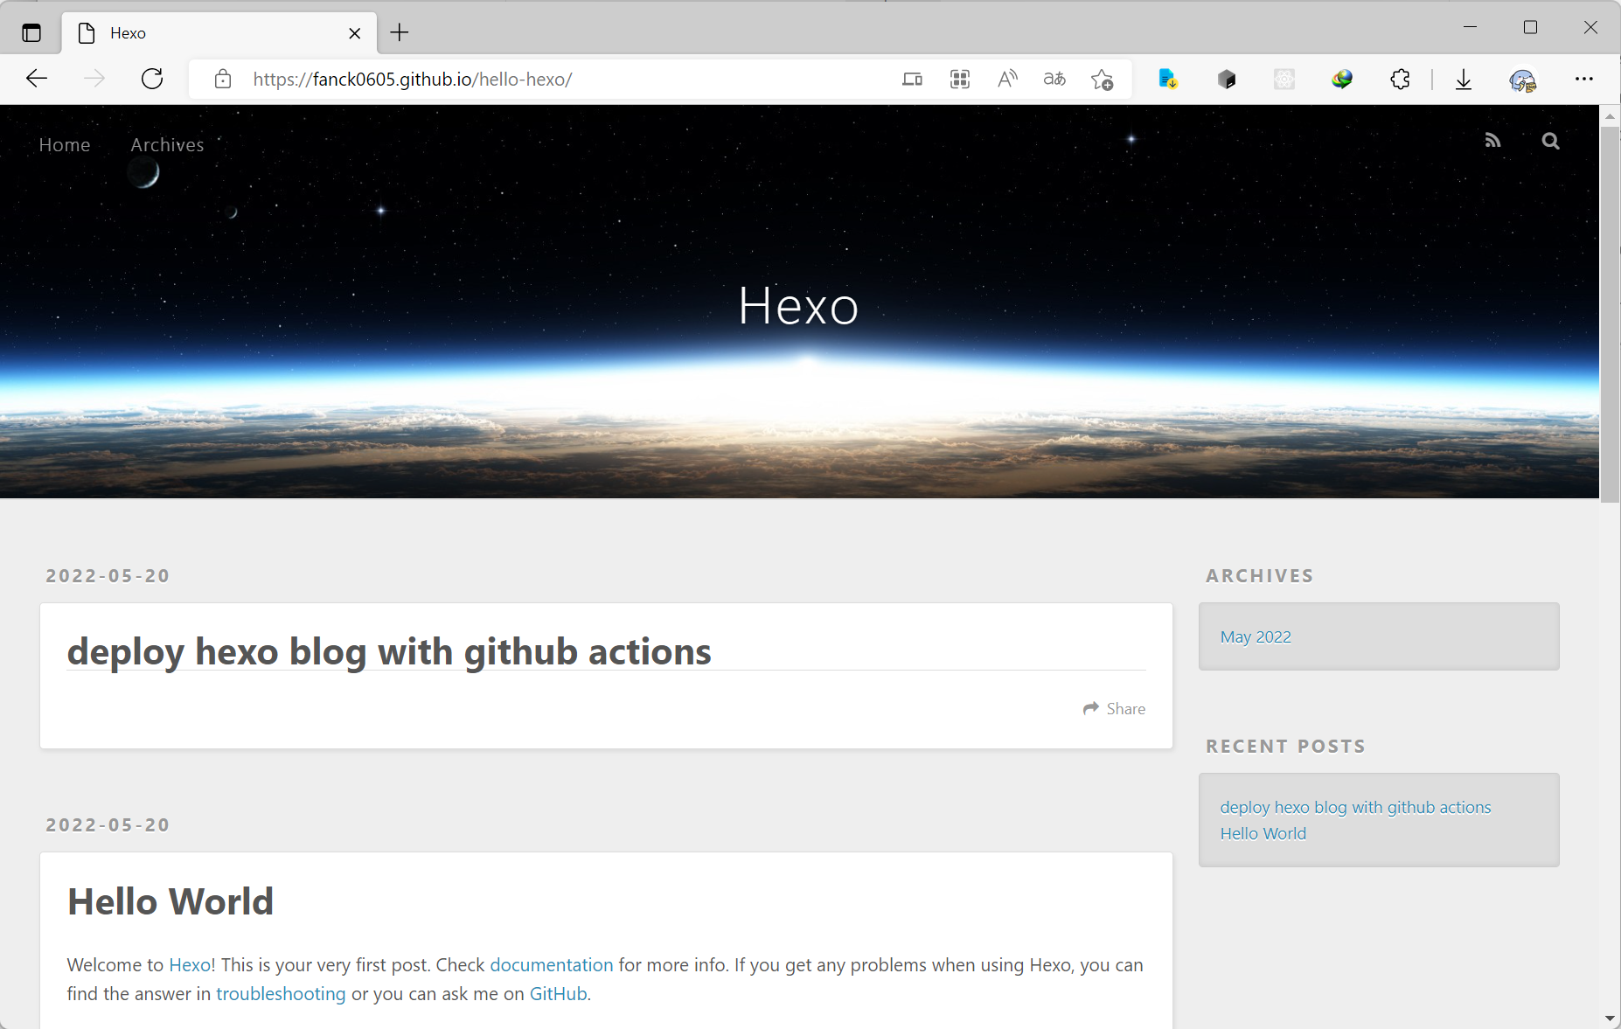Refresh the page
Image resolution: width=1621 pixels, height=1029 pixels.
click(152, 79)
